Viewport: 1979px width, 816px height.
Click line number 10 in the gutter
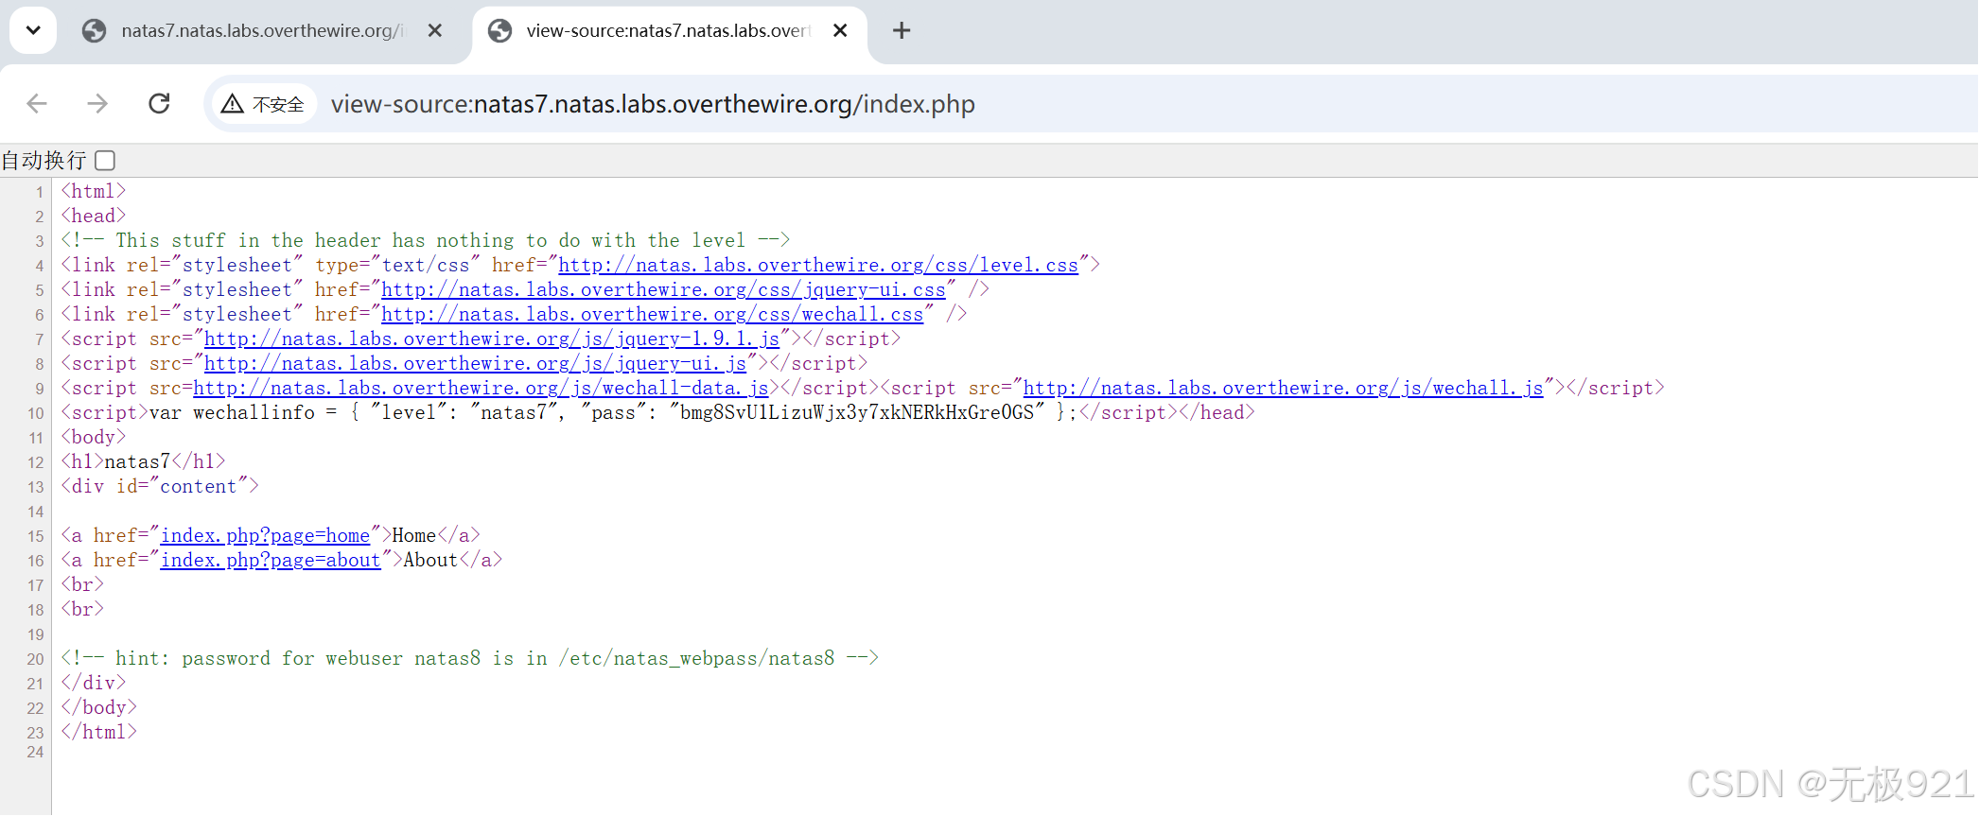36,413
